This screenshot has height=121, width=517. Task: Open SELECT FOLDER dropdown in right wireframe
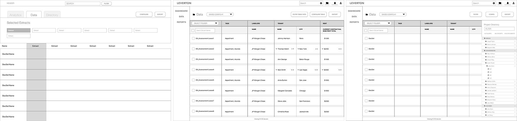coord(378,23)
